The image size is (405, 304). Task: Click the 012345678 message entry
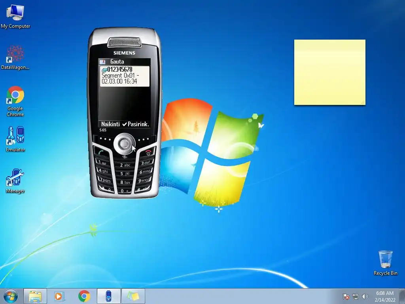(x=125, y=76)
